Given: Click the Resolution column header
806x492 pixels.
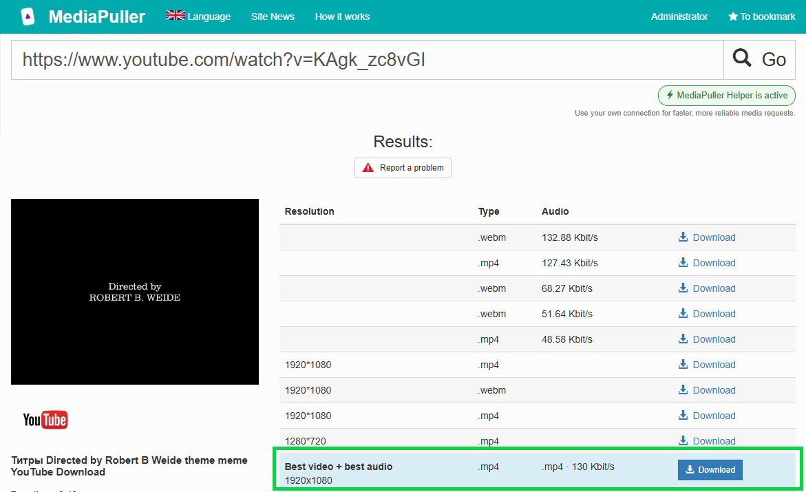Looking at the screenshot, I should pyautogui.click(x=310, y=211).
